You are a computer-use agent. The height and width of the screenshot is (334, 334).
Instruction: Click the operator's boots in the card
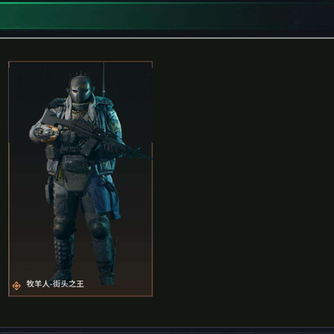(x=83, y=276)
